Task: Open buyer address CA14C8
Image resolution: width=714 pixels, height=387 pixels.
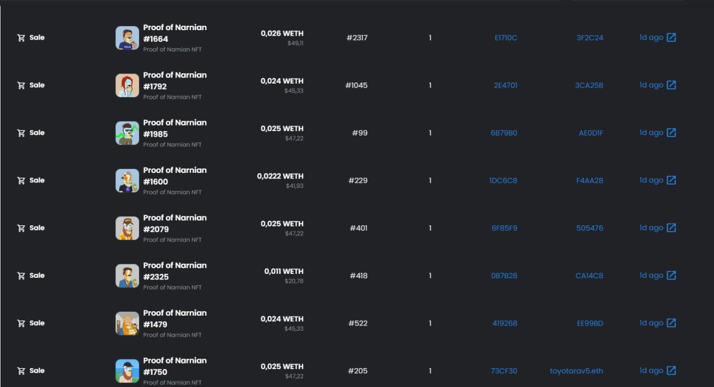Action: 589,275
